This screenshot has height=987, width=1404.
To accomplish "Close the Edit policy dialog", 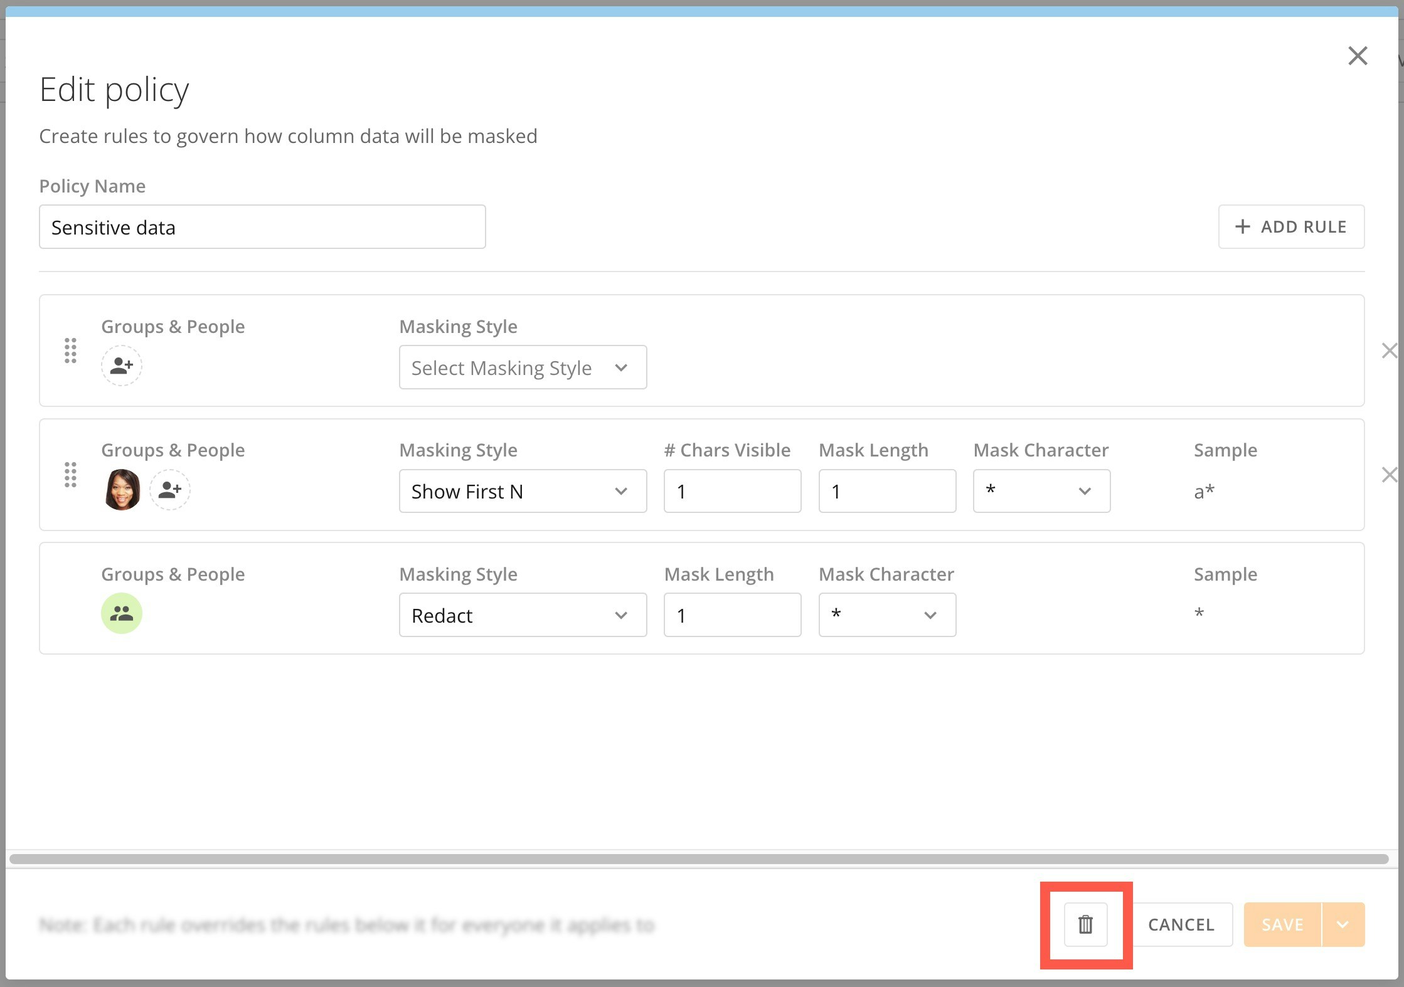I will coord(1358,56).
